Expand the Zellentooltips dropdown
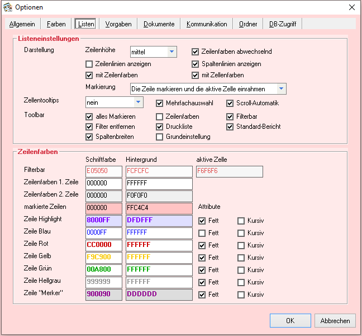Image resolution: width=362 pixels, height=336 pixels. [138, 102]
